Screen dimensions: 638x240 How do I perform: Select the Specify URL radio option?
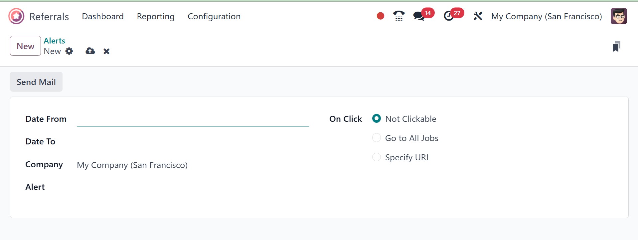tap(377, 157)
